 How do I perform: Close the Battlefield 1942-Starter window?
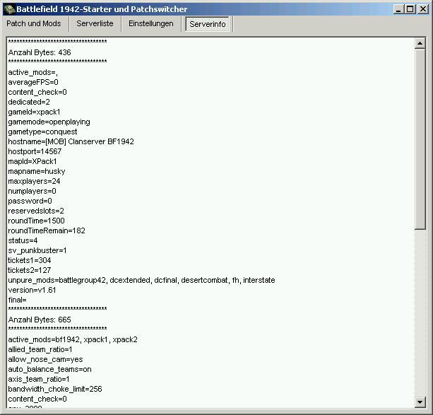[423, 9]
